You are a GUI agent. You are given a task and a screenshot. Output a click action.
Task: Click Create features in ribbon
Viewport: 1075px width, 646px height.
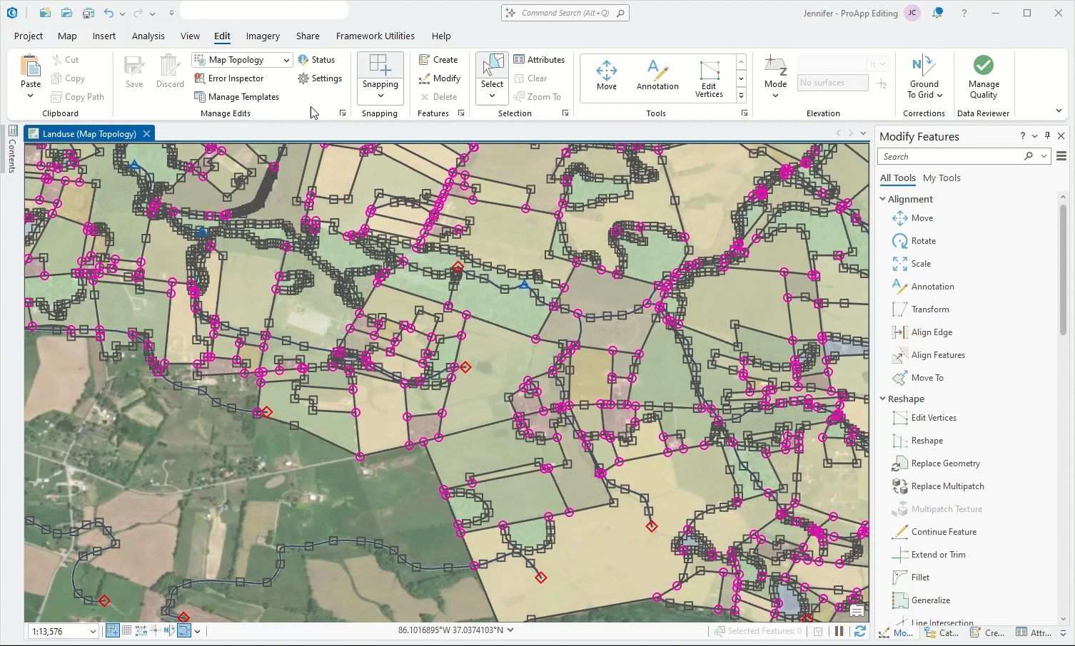438,60
